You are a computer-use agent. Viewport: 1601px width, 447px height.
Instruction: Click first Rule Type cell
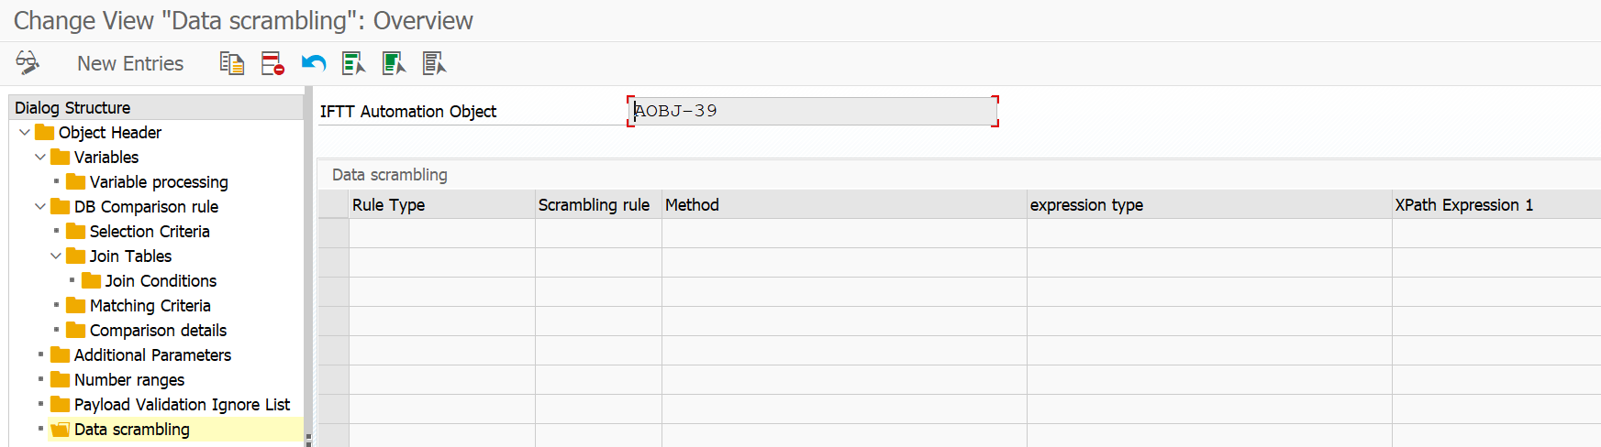tap(441, 234)
